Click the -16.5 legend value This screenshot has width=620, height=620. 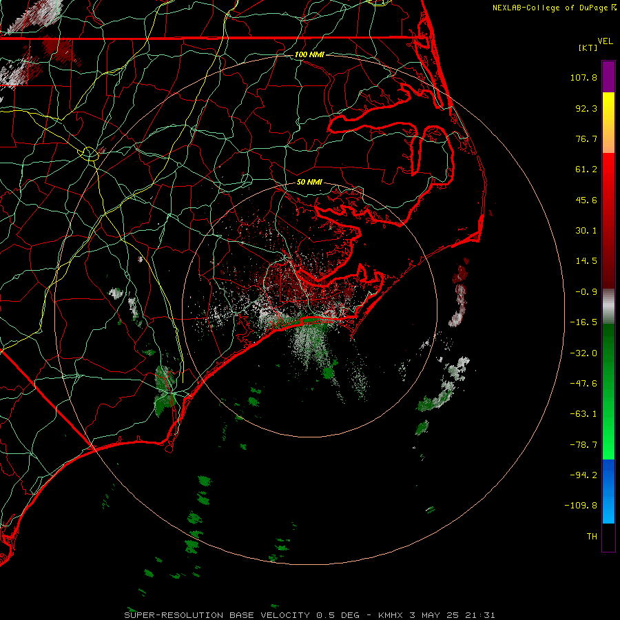[x=583, y=322]
